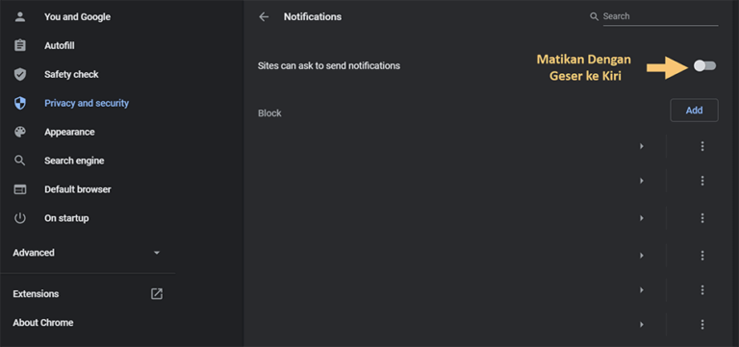739x347 pixels.
Task: Open the Extensions link
Action: pyautogui.click(x=36, y=294)
